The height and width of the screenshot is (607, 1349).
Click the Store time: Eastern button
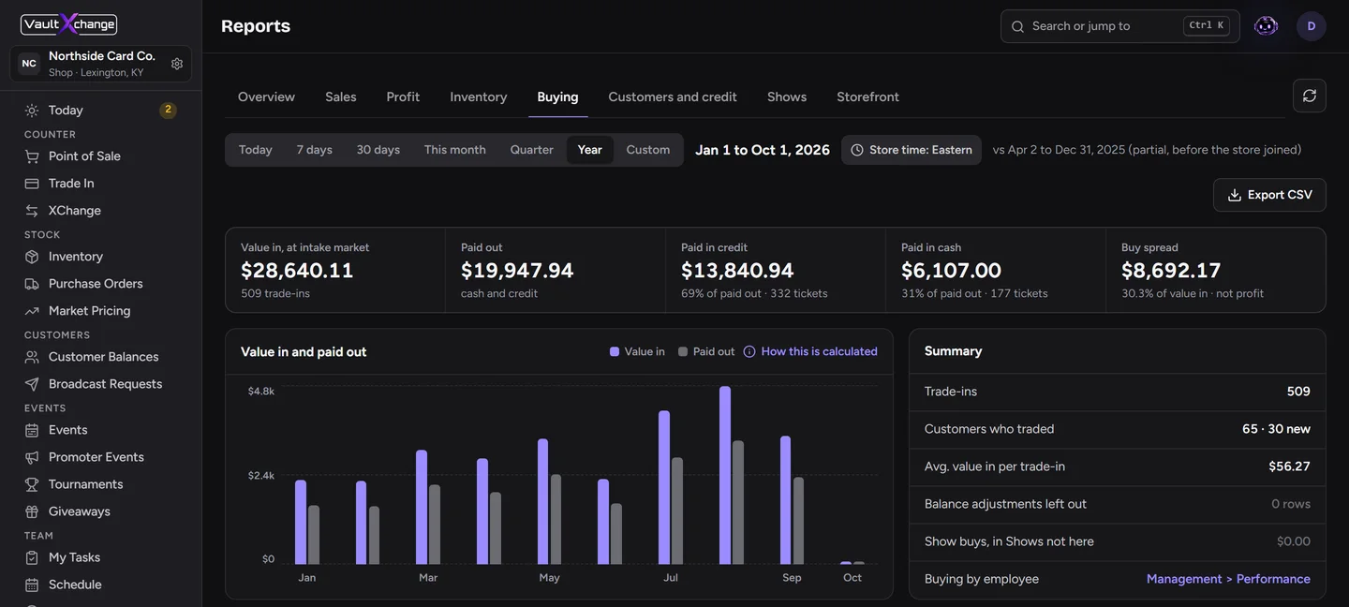coord(912,150)
